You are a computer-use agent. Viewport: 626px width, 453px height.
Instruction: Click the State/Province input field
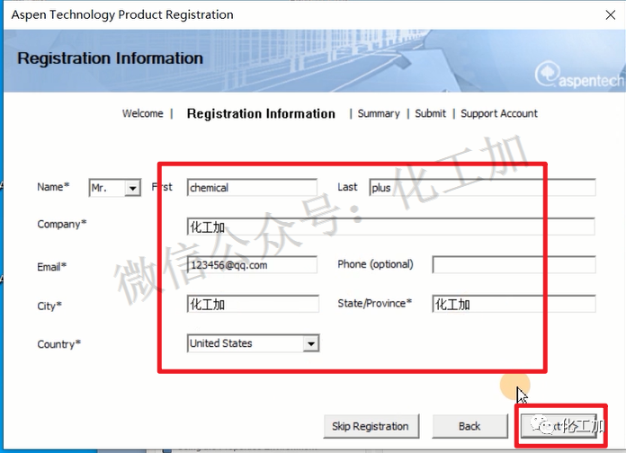[514, 304]
